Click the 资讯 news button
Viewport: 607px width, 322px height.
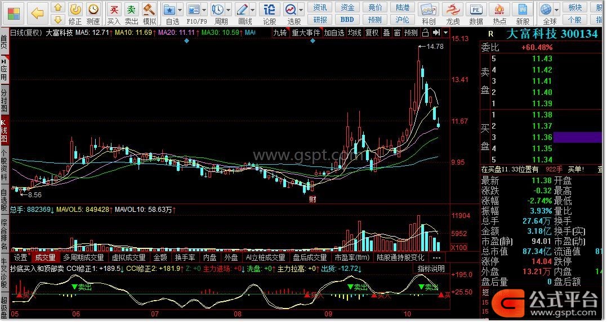(320, 7)
